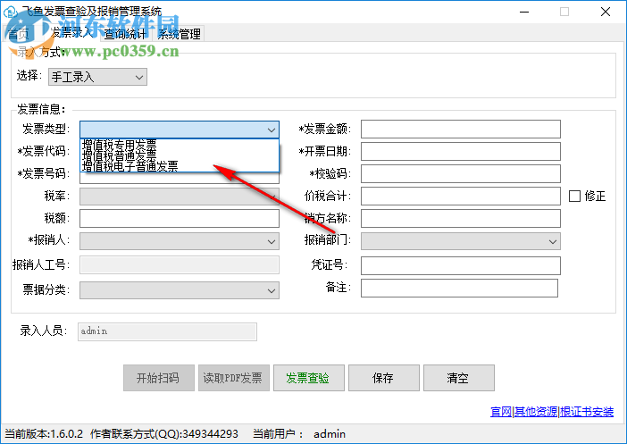
Task: Click the 读取PDF发票 button
Action: (234, 378)
